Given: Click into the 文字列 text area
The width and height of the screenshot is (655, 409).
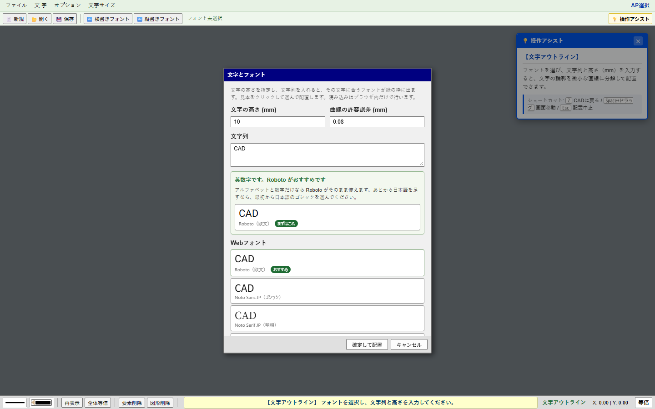Looking at the screenshot, I should pos(327,155).
